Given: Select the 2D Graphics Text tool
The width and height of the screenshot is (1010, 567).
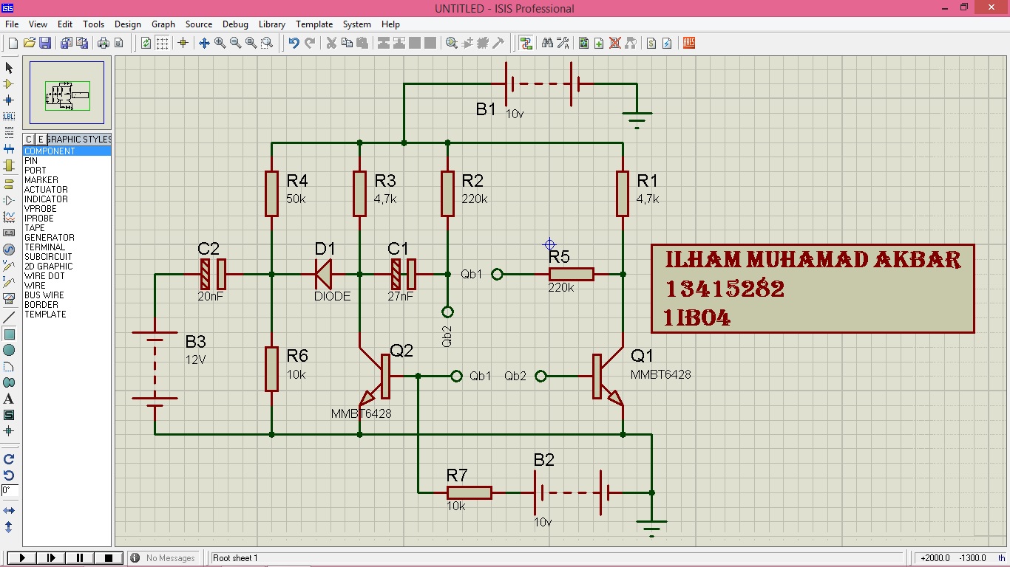Looking at the screenshot, I should (9, 399).
